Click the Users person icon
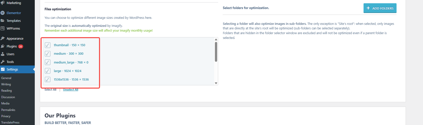 tap(3, 54)
